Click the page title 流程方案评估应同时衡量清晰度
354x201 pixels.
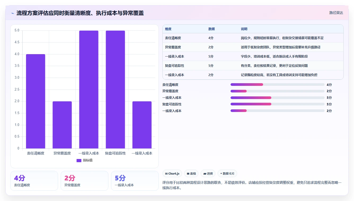coord(80,13)
